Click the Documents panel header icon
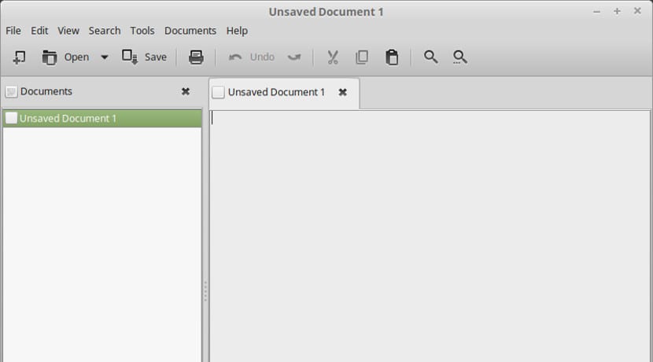This screenshot has width=653, height=362. tap(11, 91)
